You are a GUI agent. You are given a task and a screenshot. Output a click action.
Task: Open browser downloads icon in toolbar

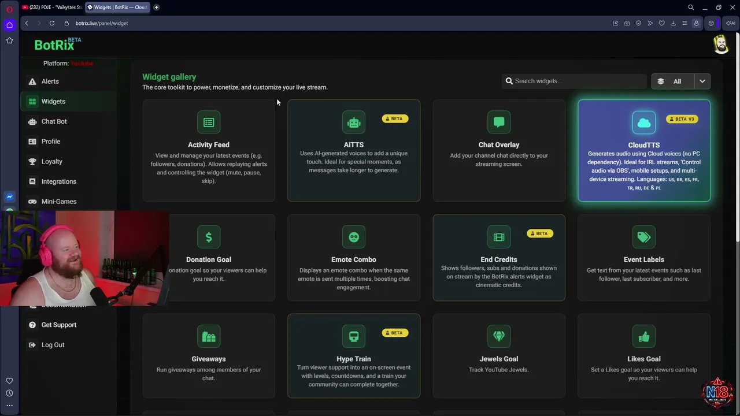(x=673, y=23)
